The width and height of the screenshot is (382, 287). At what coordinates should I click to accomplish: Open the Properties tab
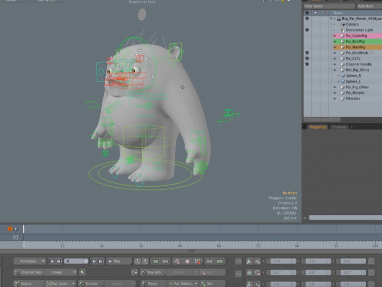[317, 127]
